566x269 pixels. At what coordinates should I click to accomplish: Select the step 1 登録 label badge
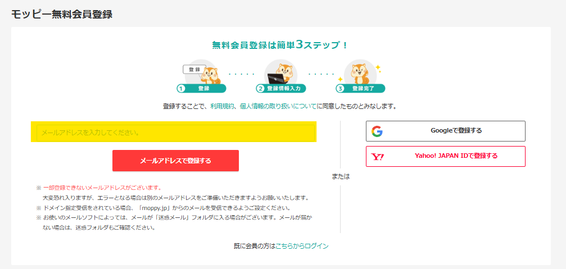[x=202, y=89]
